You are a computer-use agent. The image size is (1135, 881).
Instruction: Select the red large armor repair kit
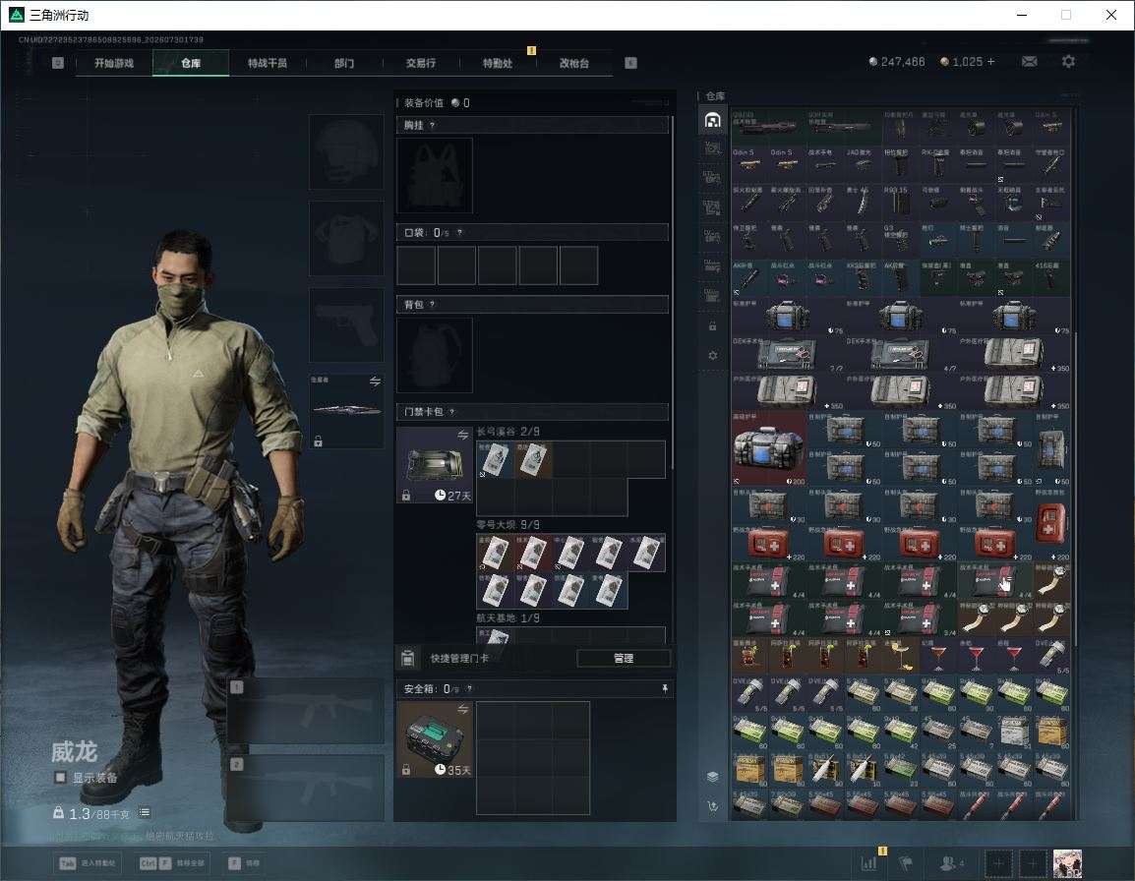tap(769, 448)
